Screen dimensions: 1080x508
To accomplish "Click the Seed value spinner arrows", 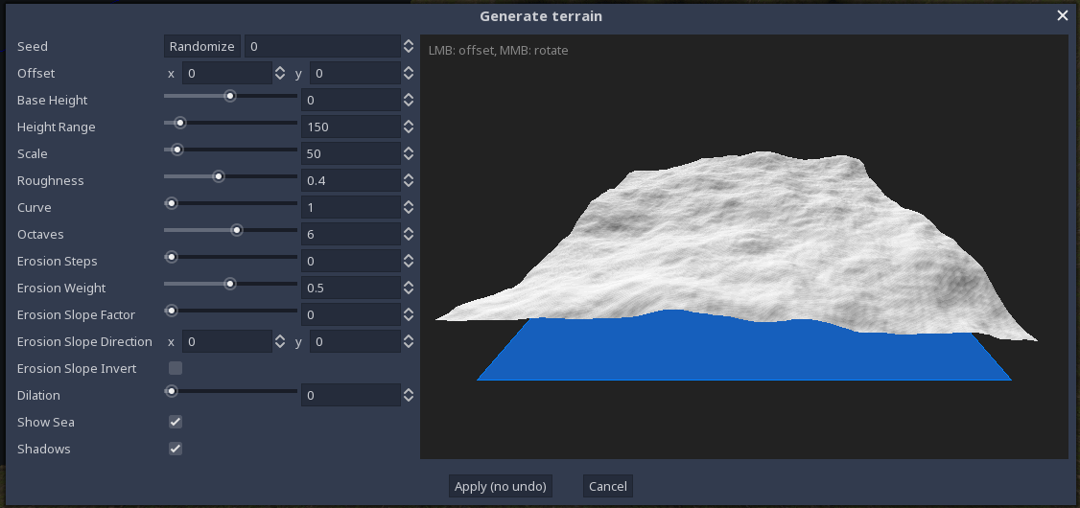I will coord(409,46).
